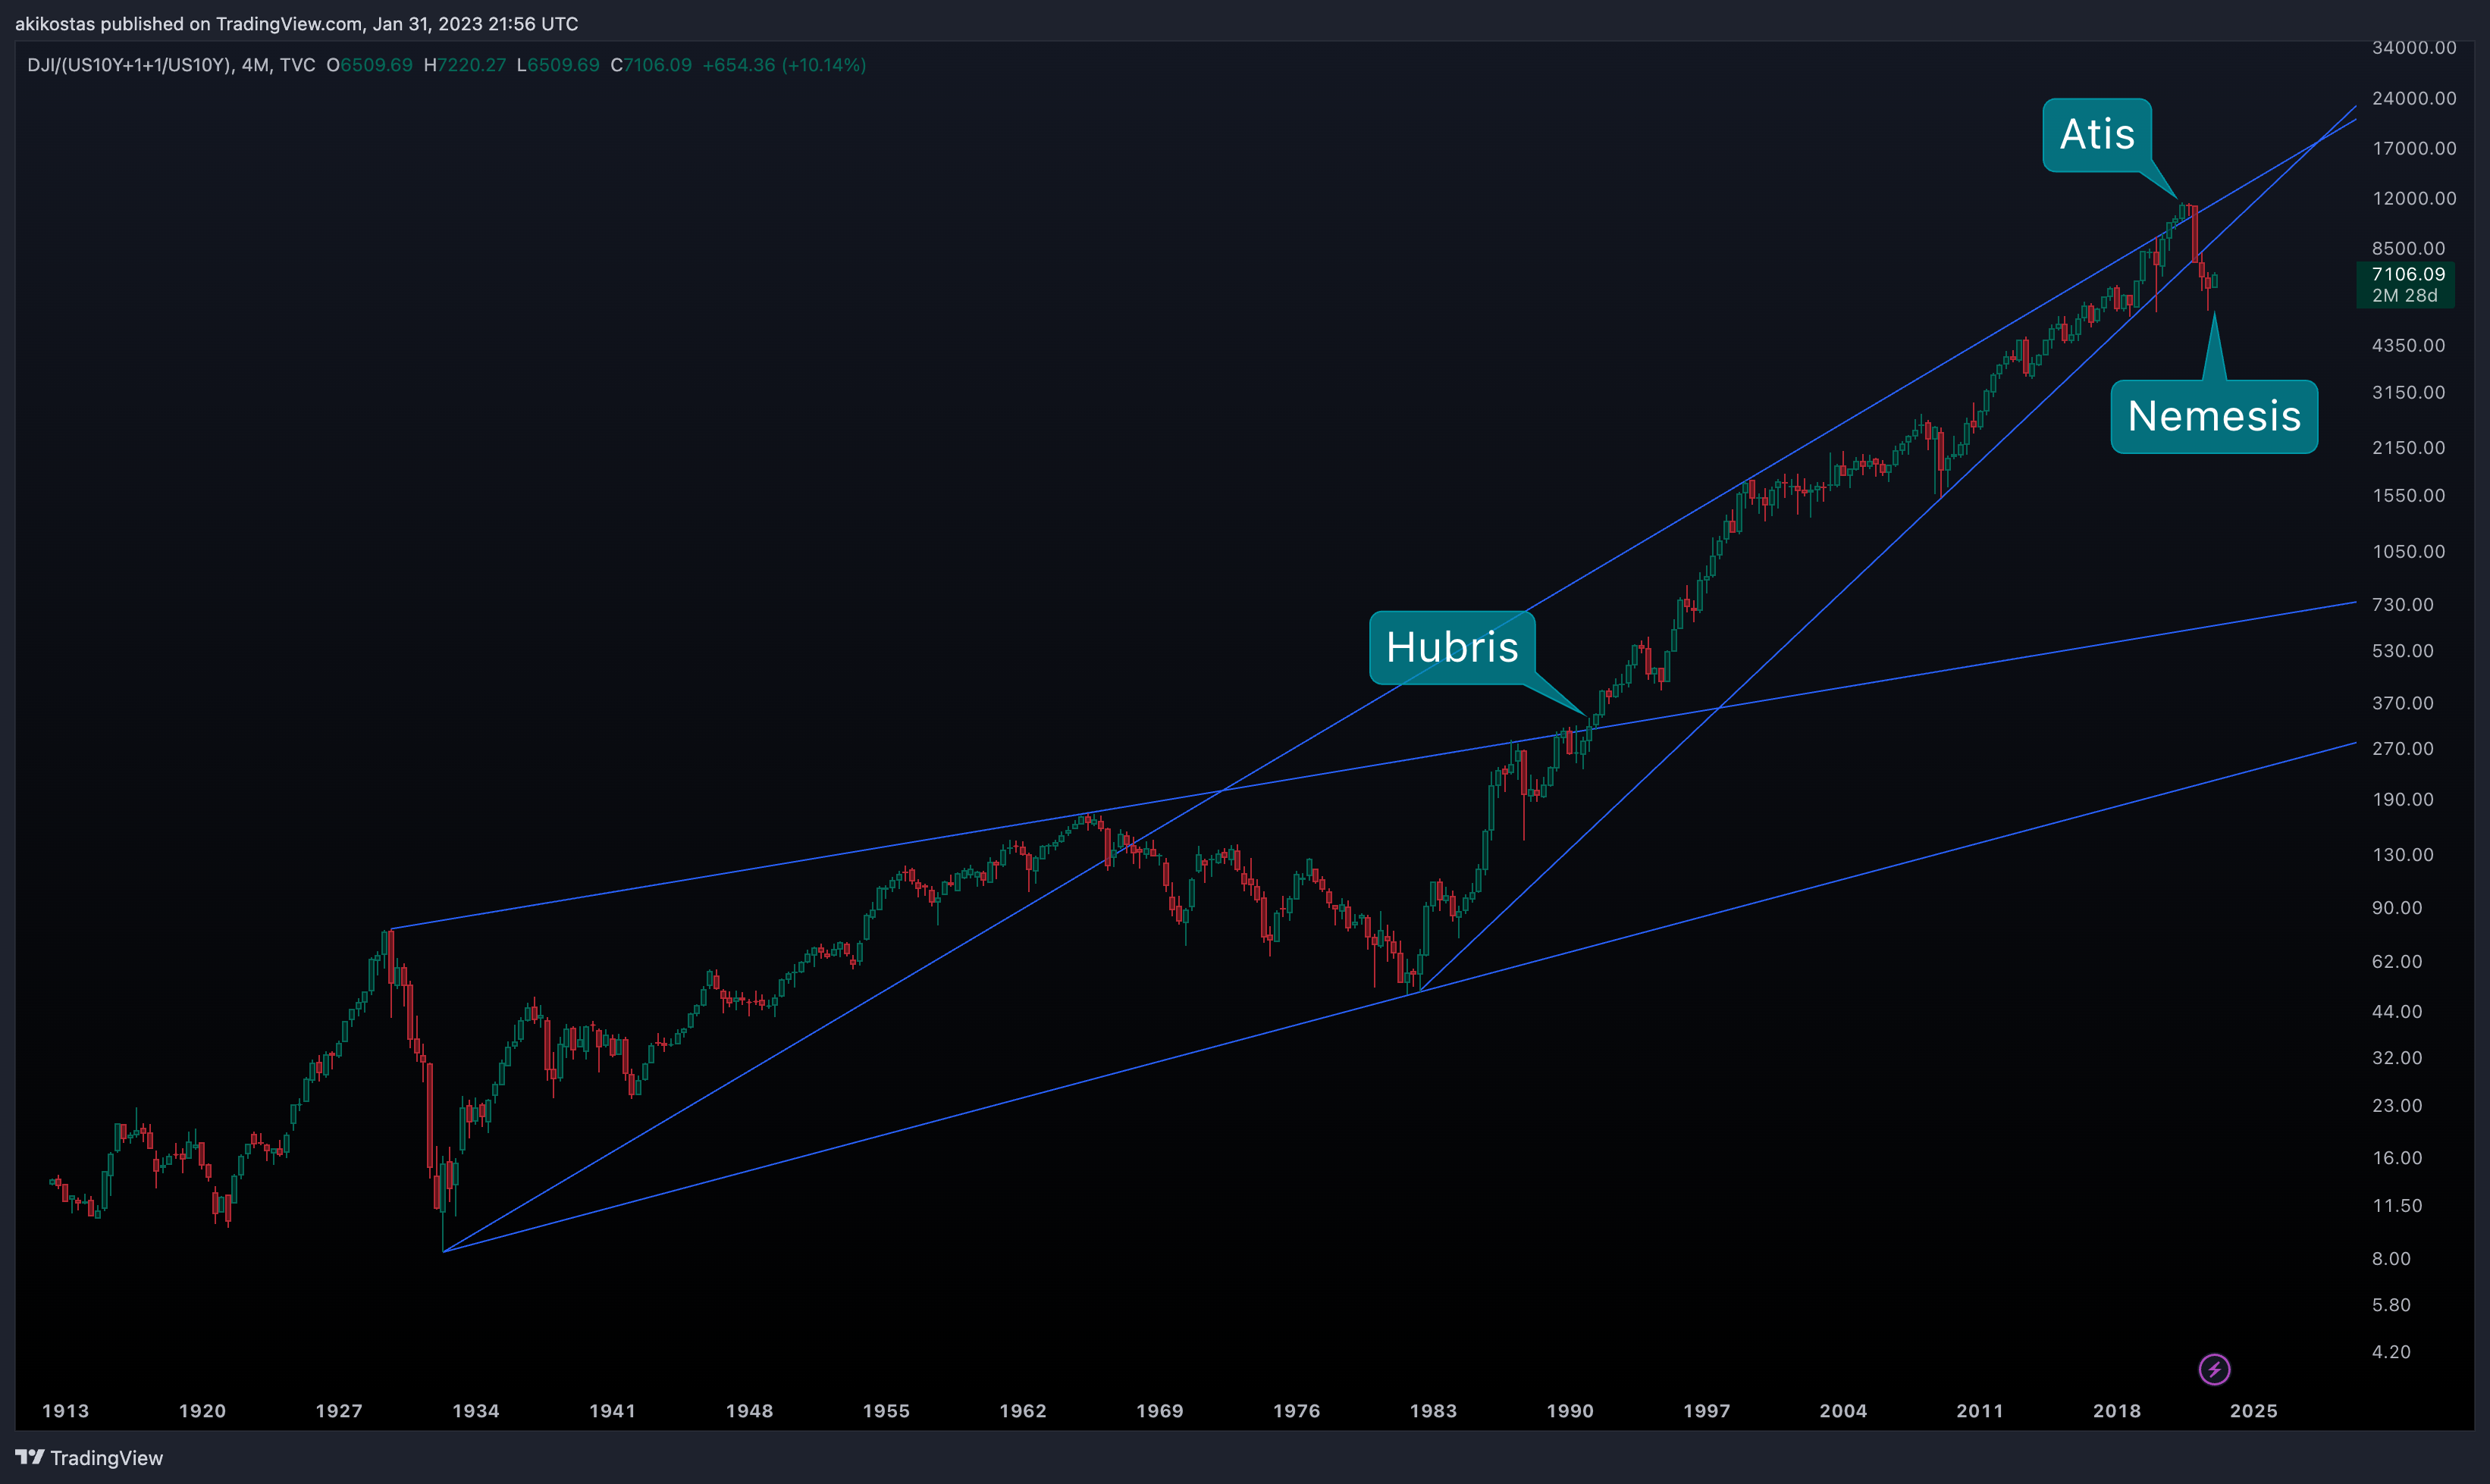2490x1484 pixels.
Task: Click the 24000.00 price axis label
Action: (x=2414, y=98)
